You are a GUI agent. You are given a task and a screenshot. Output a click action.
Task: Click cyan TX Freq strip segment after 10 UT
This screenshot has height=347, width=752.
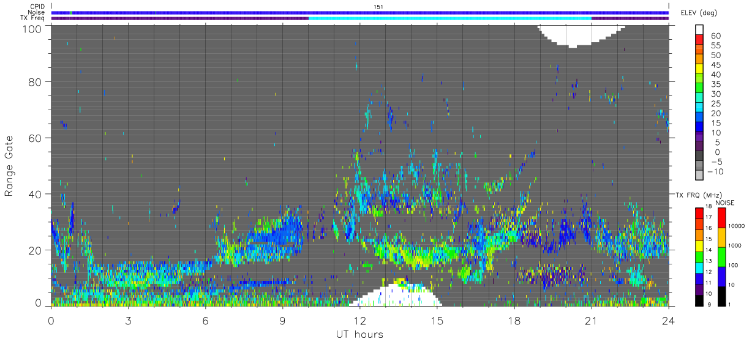(450, 18)
